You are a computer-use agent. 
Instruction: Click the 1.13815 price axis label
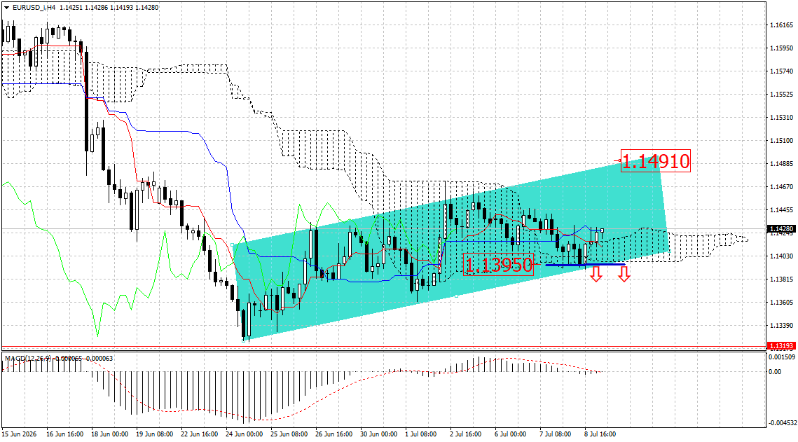781,279
